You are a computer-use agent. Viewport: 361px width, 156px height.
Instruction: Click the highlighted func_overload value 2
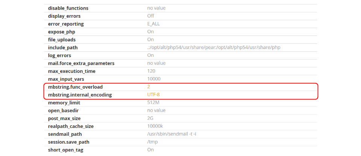149,87
